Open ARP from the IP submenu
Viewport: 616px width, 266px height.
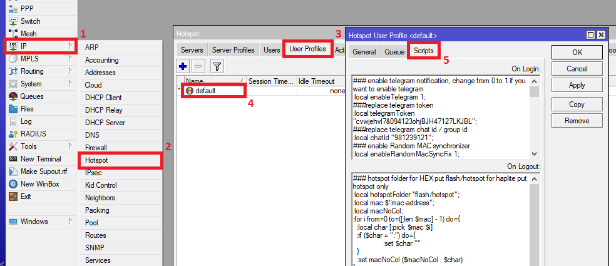[120, 48]
